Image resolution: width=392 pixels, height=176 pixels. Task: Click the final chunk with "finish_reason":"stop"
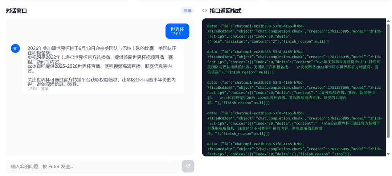point(295,149)
